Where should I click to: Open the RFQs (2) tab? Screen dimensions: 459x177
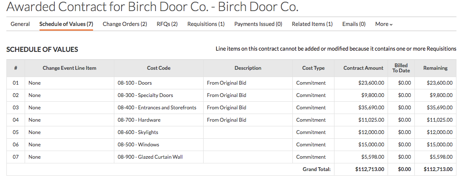coord(167,24)
